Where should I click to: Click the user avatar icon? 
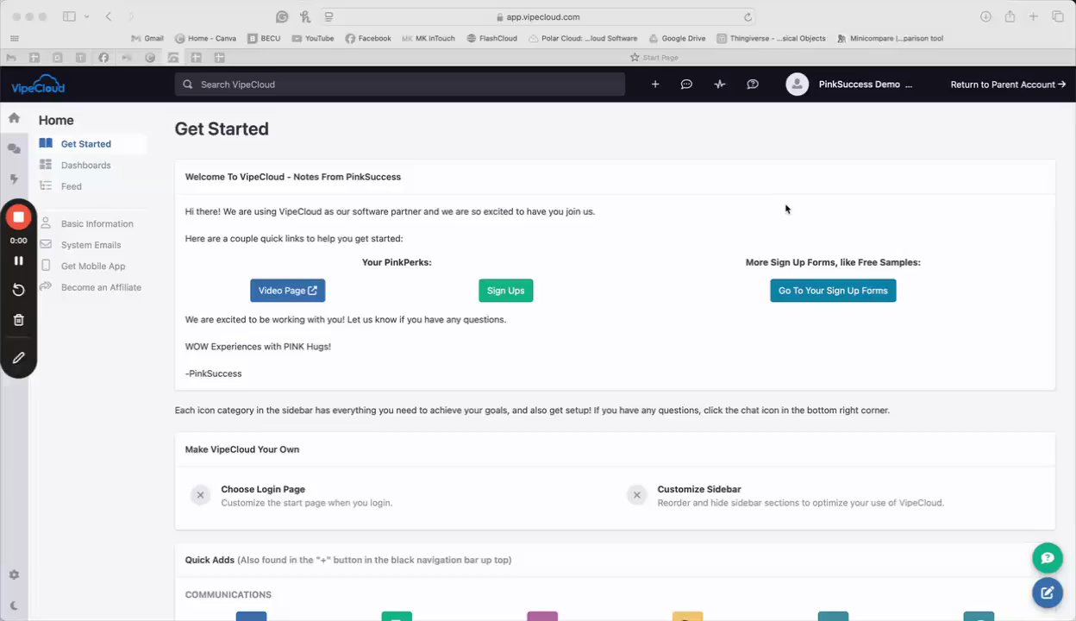798,85
